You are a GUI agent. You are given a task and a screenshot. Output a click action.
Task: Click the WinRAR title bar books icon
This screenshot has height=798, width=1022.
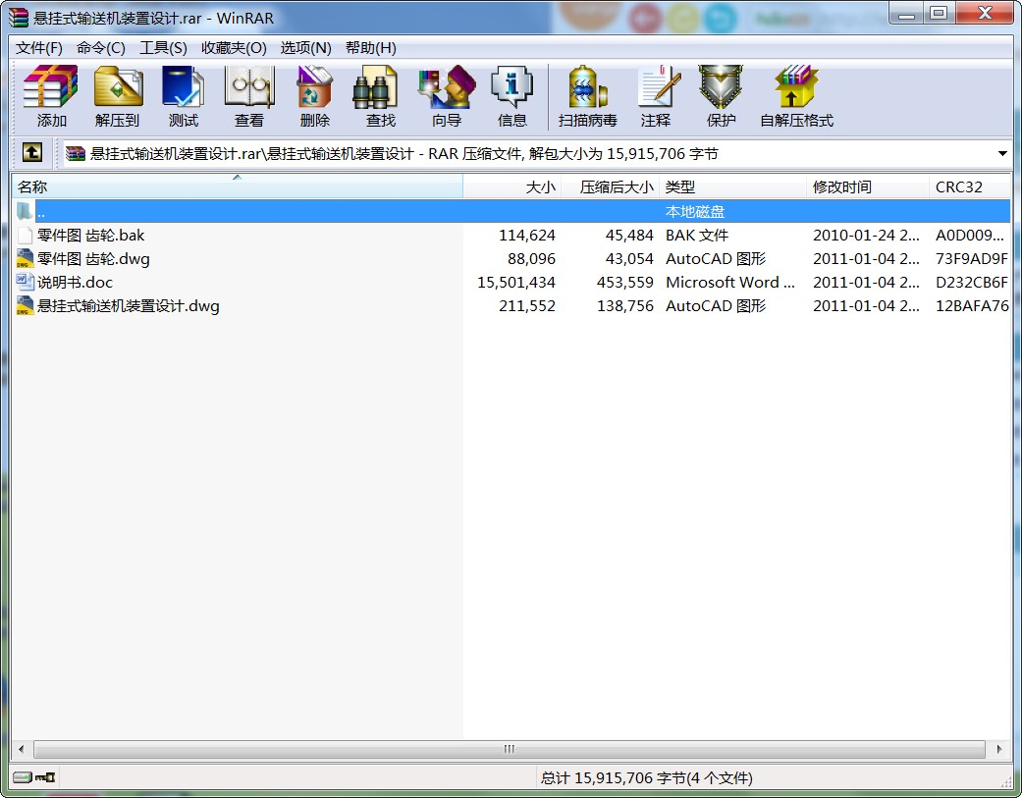(x=19, y=18)
